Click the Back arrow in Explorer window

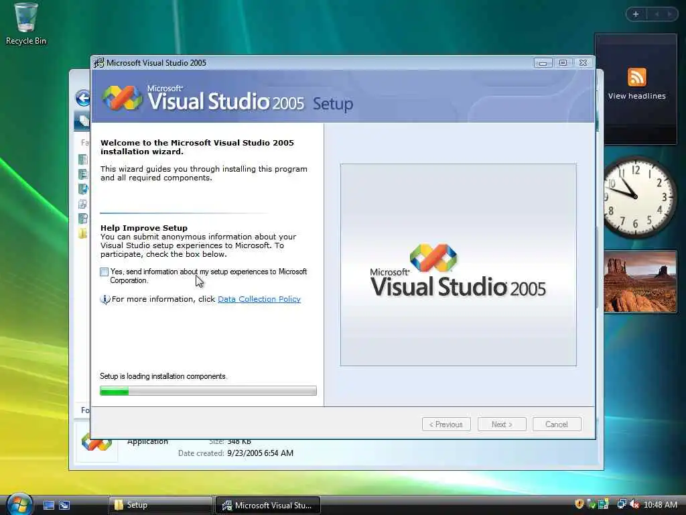(x=82, y=98)
